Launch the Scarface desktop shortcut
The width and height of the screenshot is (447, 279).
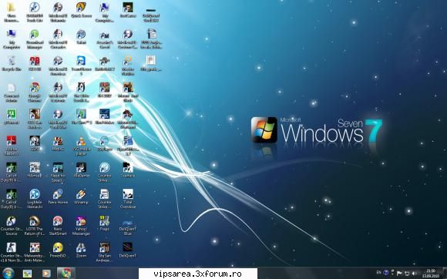(128, 170)
